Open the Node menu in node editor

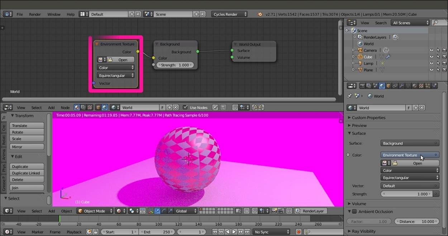tap(65, 107)
